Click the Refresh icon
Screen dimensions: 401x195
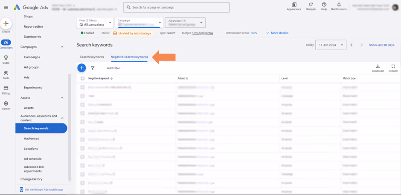pyautogui.click(x=311, y=5)
